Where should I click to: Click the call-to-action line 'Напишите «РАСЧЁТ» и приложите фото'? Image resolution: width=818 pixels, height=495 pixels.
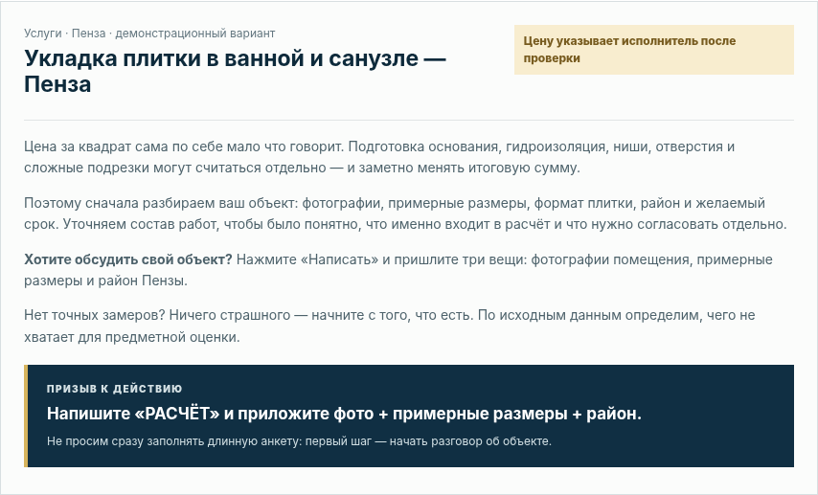[x=344, y=414]
